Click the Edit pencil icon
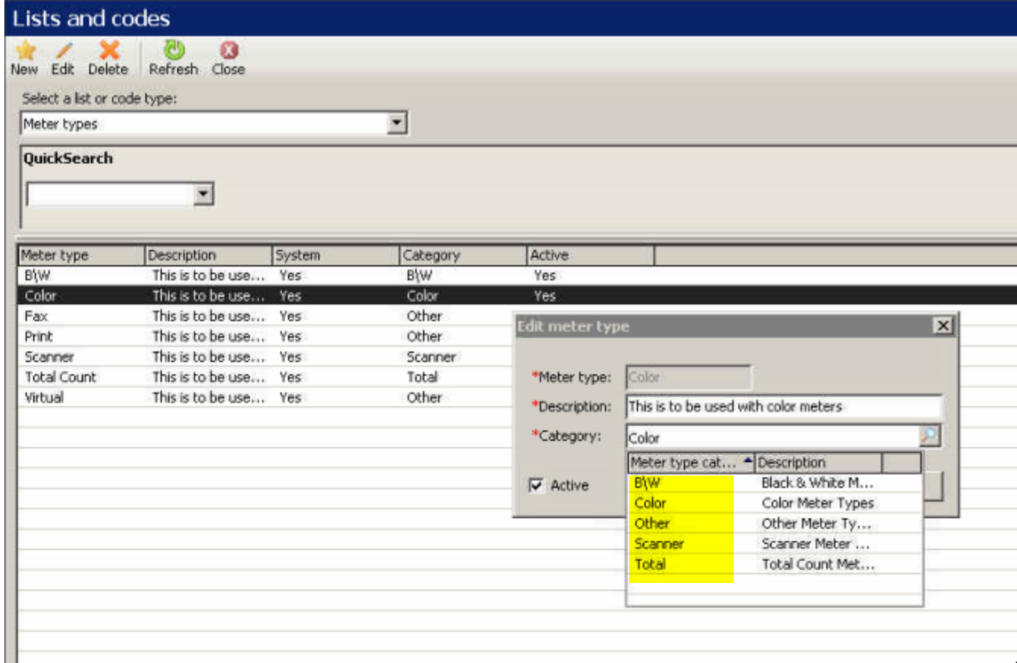The width and height of the screenshot is (1017, 663). coord(64,50)
